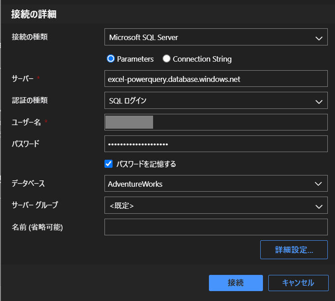The image size is (335, 301).
Task: Select the Parameters radio button
Action: [x=110, y=59]
